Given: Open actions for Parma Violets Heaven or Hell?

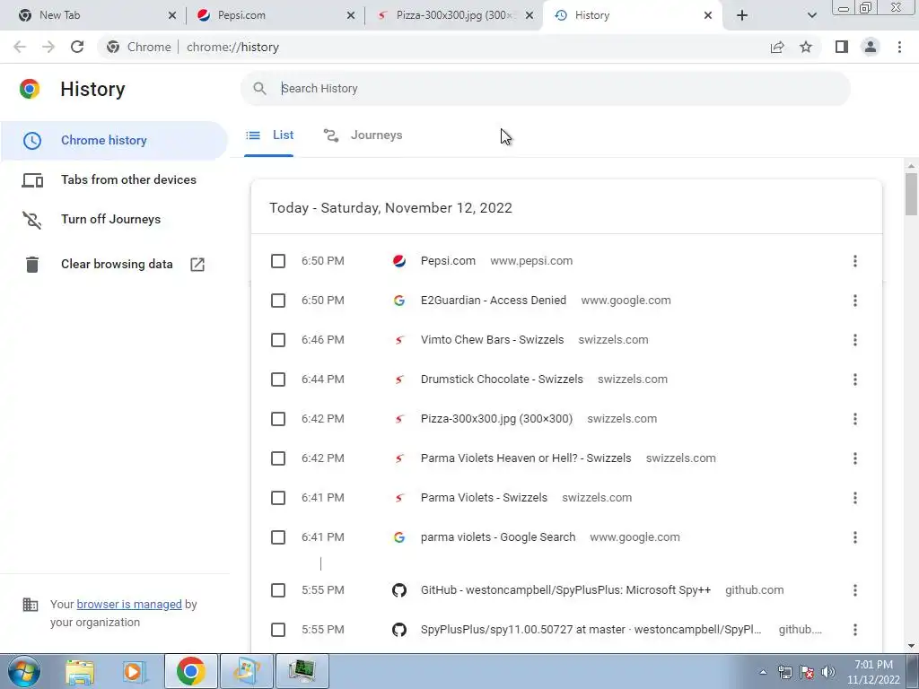Looking at the screenshot, I should [855, 458].
